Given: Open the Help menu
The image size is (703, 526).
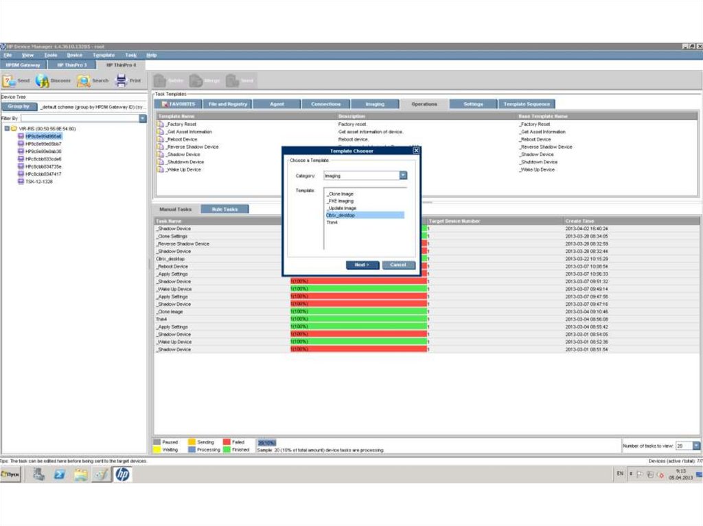Looking at the screenshot, I should (152, 55).
